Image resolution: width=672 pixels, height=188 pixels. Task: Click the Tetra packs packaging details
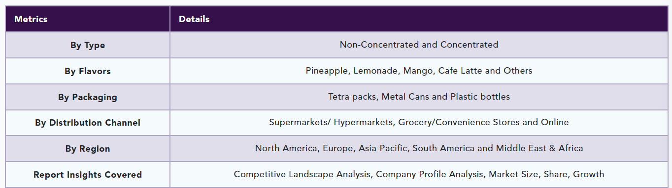(x=418, y=97)
